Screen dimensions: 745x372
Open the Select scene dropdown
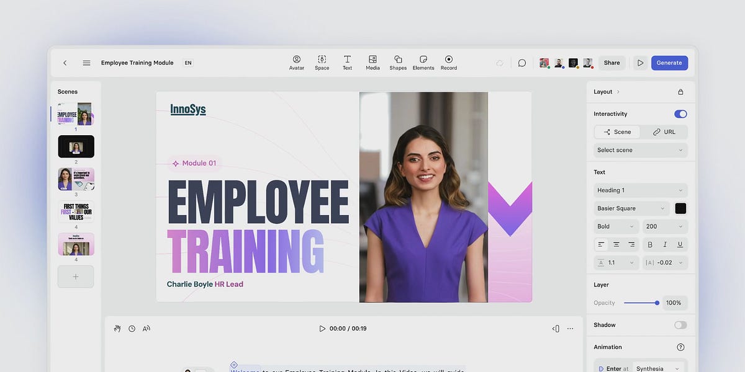(641, 150)
